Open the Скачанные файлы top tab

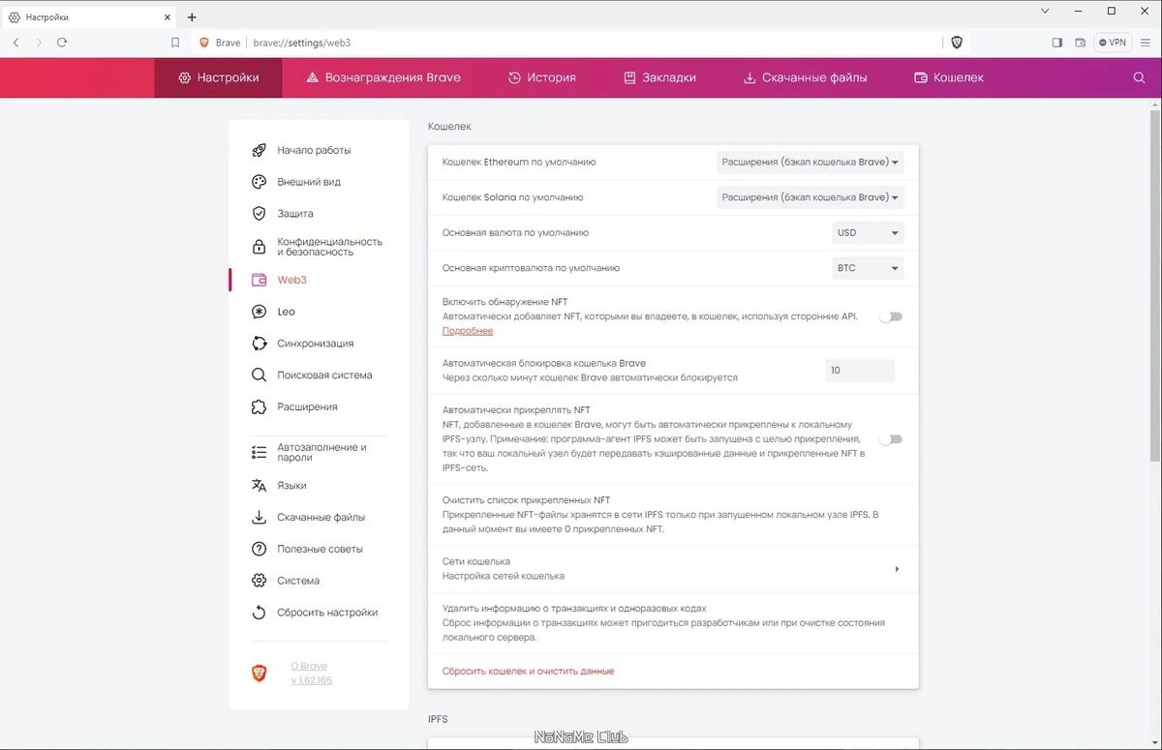pos(805,77)
